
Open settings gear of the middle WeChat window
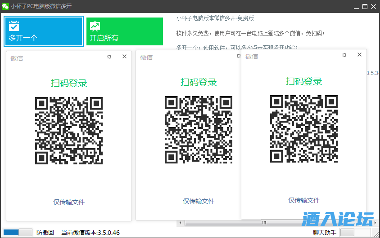point(239,56)
